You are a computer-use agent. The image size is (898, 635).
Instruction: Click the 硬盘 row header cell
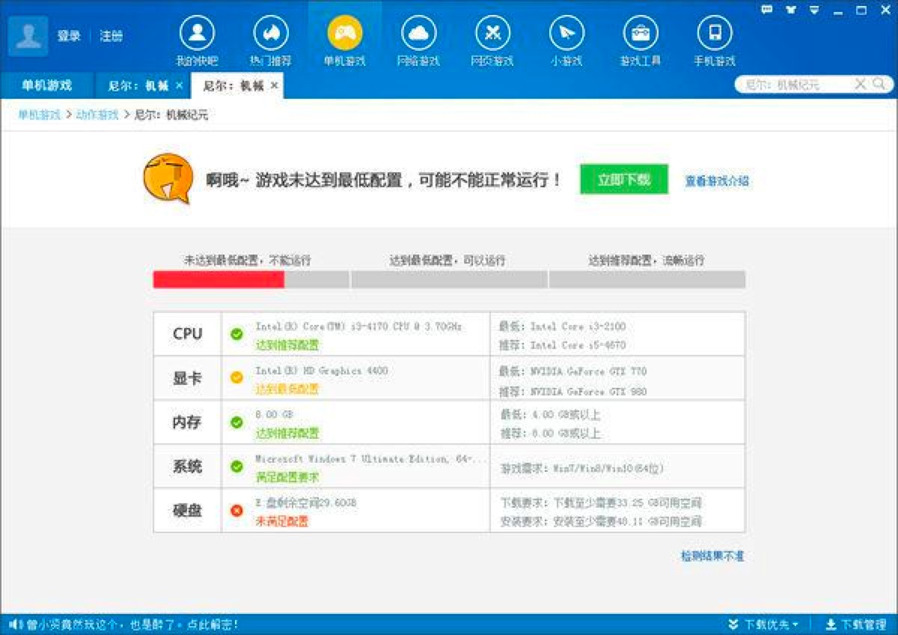pyautogui.click(x=187, y=511)
